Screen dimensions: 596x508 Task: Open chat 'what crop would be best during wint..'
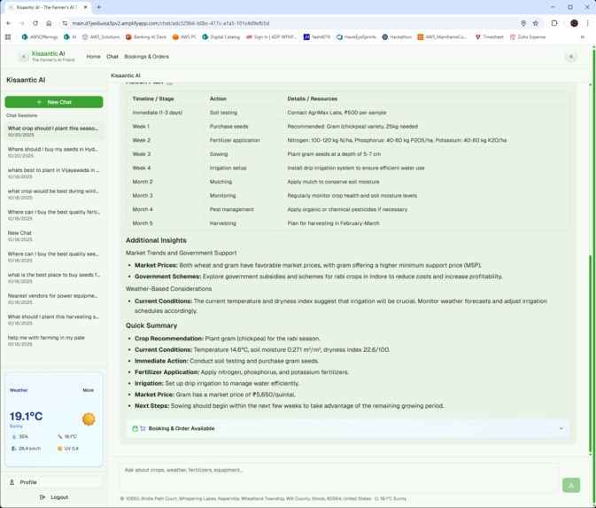pos(54,194)
